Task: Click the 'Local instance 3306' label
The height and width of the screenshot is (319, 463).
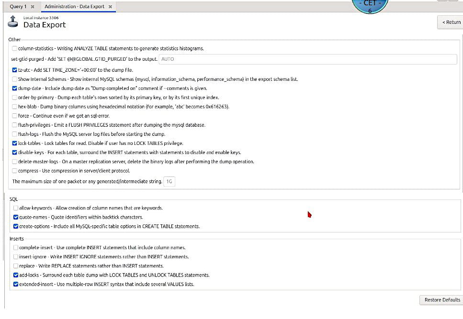Action: pyautogui.click(x=41, y=18)
